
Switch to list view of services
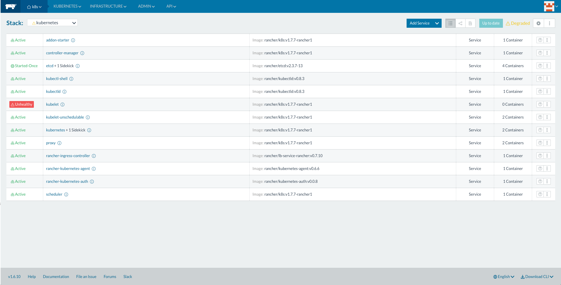[450, 23]
